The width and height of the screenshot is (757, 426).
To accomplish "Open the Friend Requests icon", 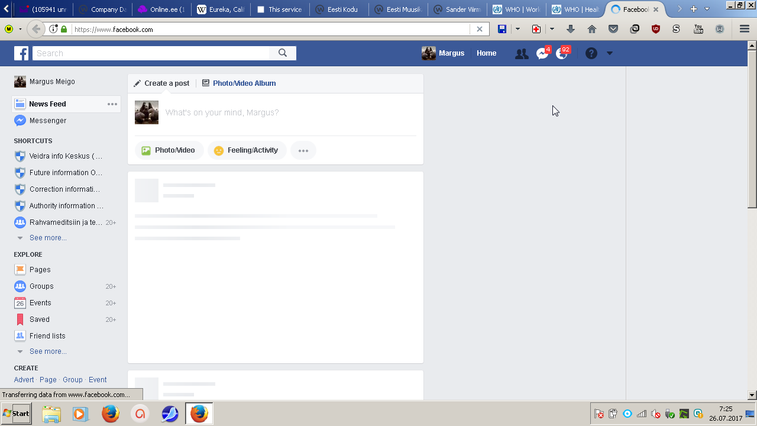I will [x=522, y=54].
